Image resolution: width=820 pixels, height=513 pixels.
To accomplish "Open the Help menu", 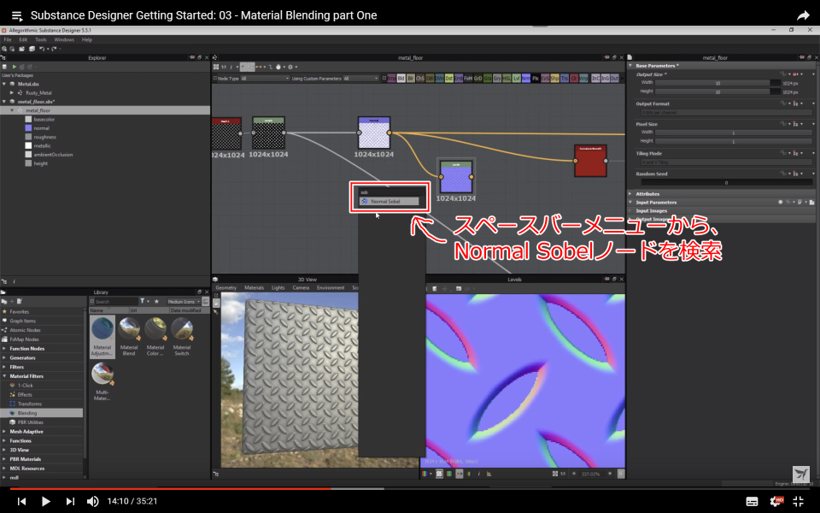I will [x=87, y=39].
